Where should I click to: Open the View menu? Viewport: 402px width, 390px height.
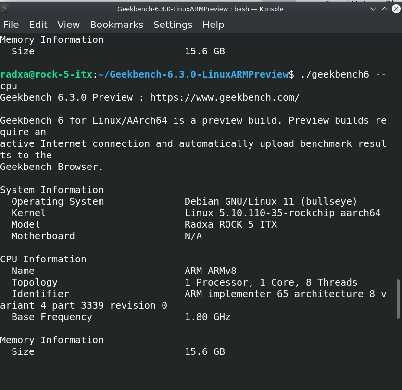[68, 25]
